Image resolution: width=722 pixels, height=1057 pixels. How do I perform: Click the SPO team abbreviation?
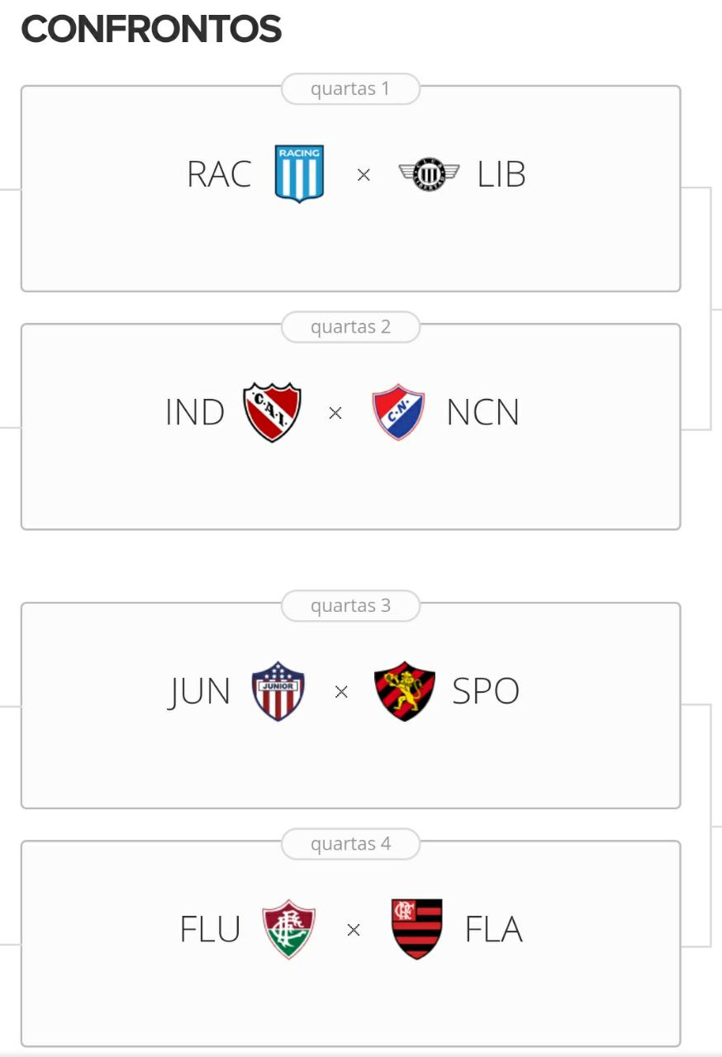(486, 691)
